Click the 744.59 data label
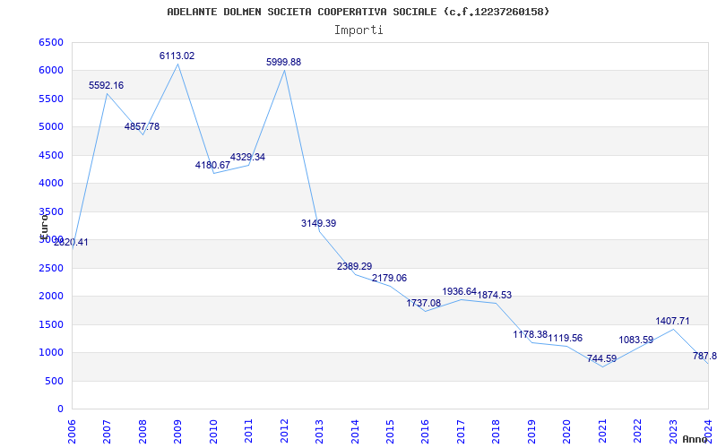The height and width of the screenshot is (448, 717). pyautogui.click(x=601, y=359)
